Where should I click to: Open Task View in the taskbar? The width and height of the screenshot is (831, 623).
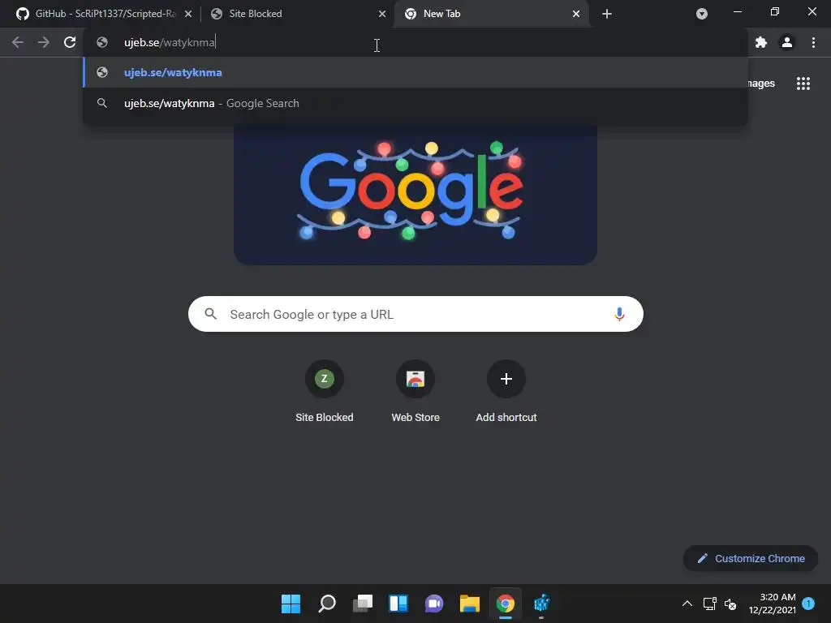(x=363, y=604)
